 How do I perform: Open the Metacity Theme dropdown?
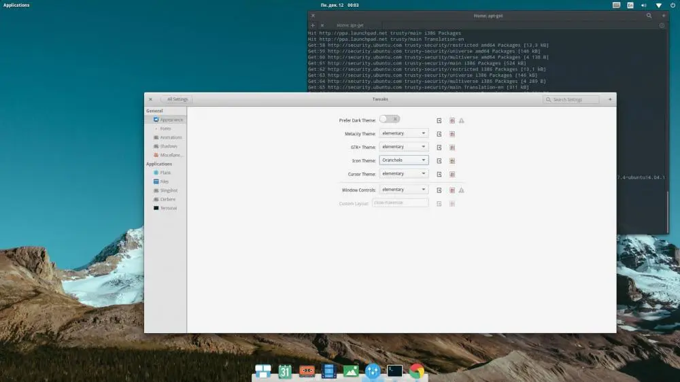(x=404, y=133)
